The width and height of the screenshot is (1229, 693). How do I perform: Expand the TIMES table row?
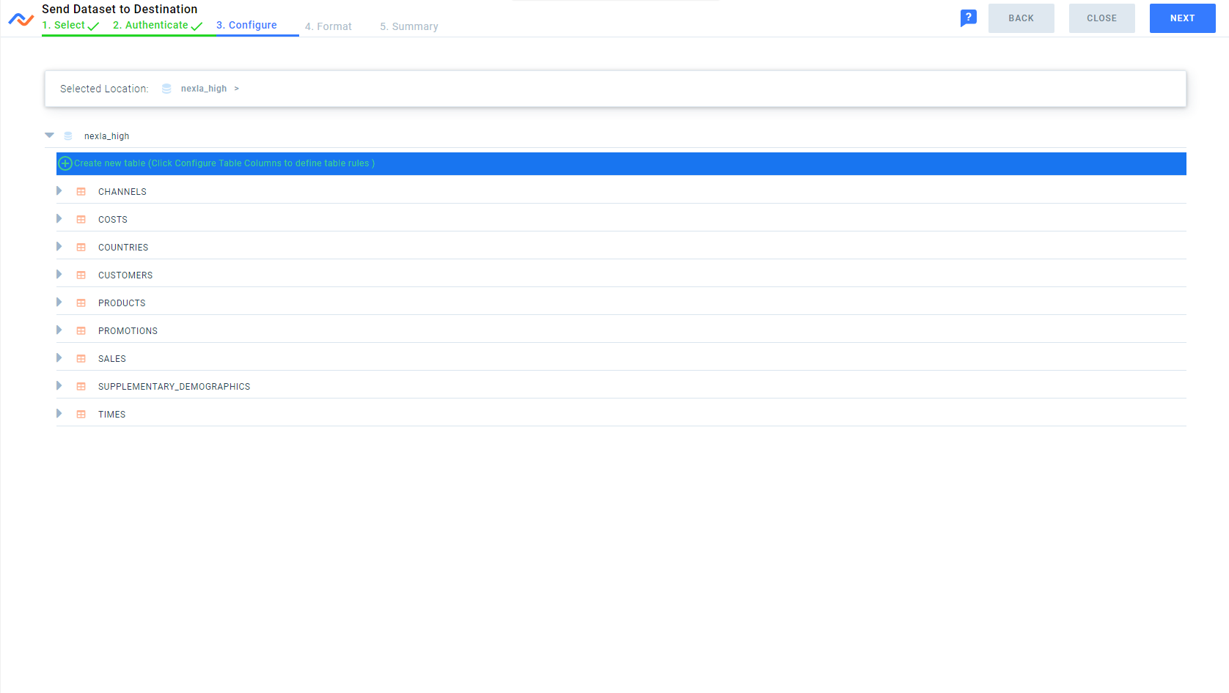[x=59, y=414]
